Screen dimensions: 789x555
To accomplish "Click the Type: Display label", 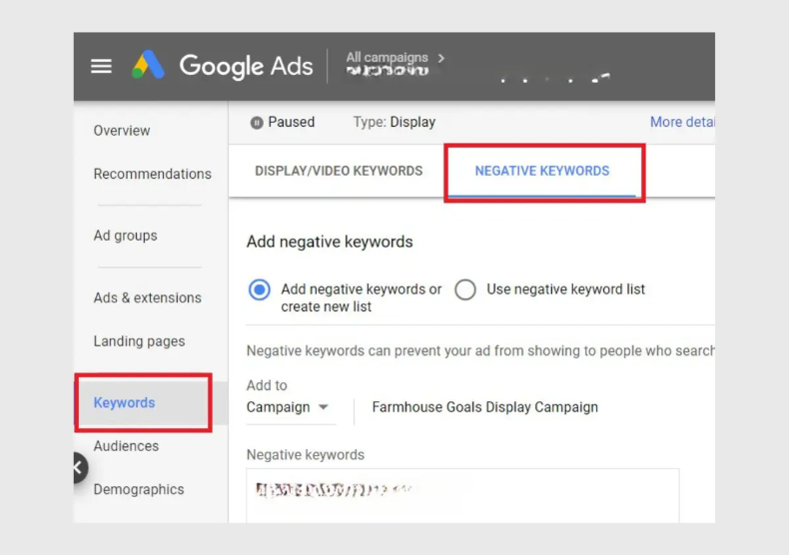I will pos(394,122).
